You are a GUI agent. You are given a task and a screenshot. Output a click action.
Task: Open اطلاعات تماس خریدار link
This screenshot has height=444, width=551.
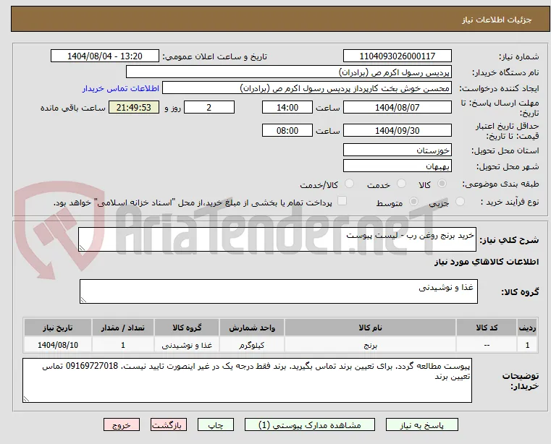[121, 88]
